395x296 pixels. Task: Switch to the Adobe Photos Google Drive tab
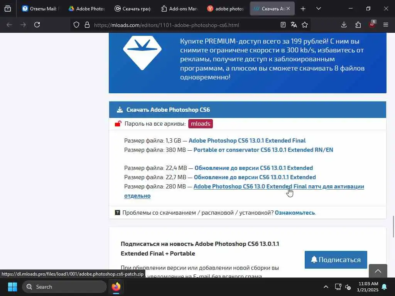[x=87, y=8]
